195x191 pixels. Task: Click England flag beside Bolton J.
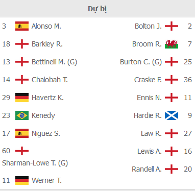[172, 26]
